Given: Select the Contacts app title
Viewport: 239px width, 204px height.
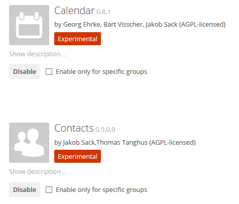Looking at the screenshot, I should tap(74, 128).
